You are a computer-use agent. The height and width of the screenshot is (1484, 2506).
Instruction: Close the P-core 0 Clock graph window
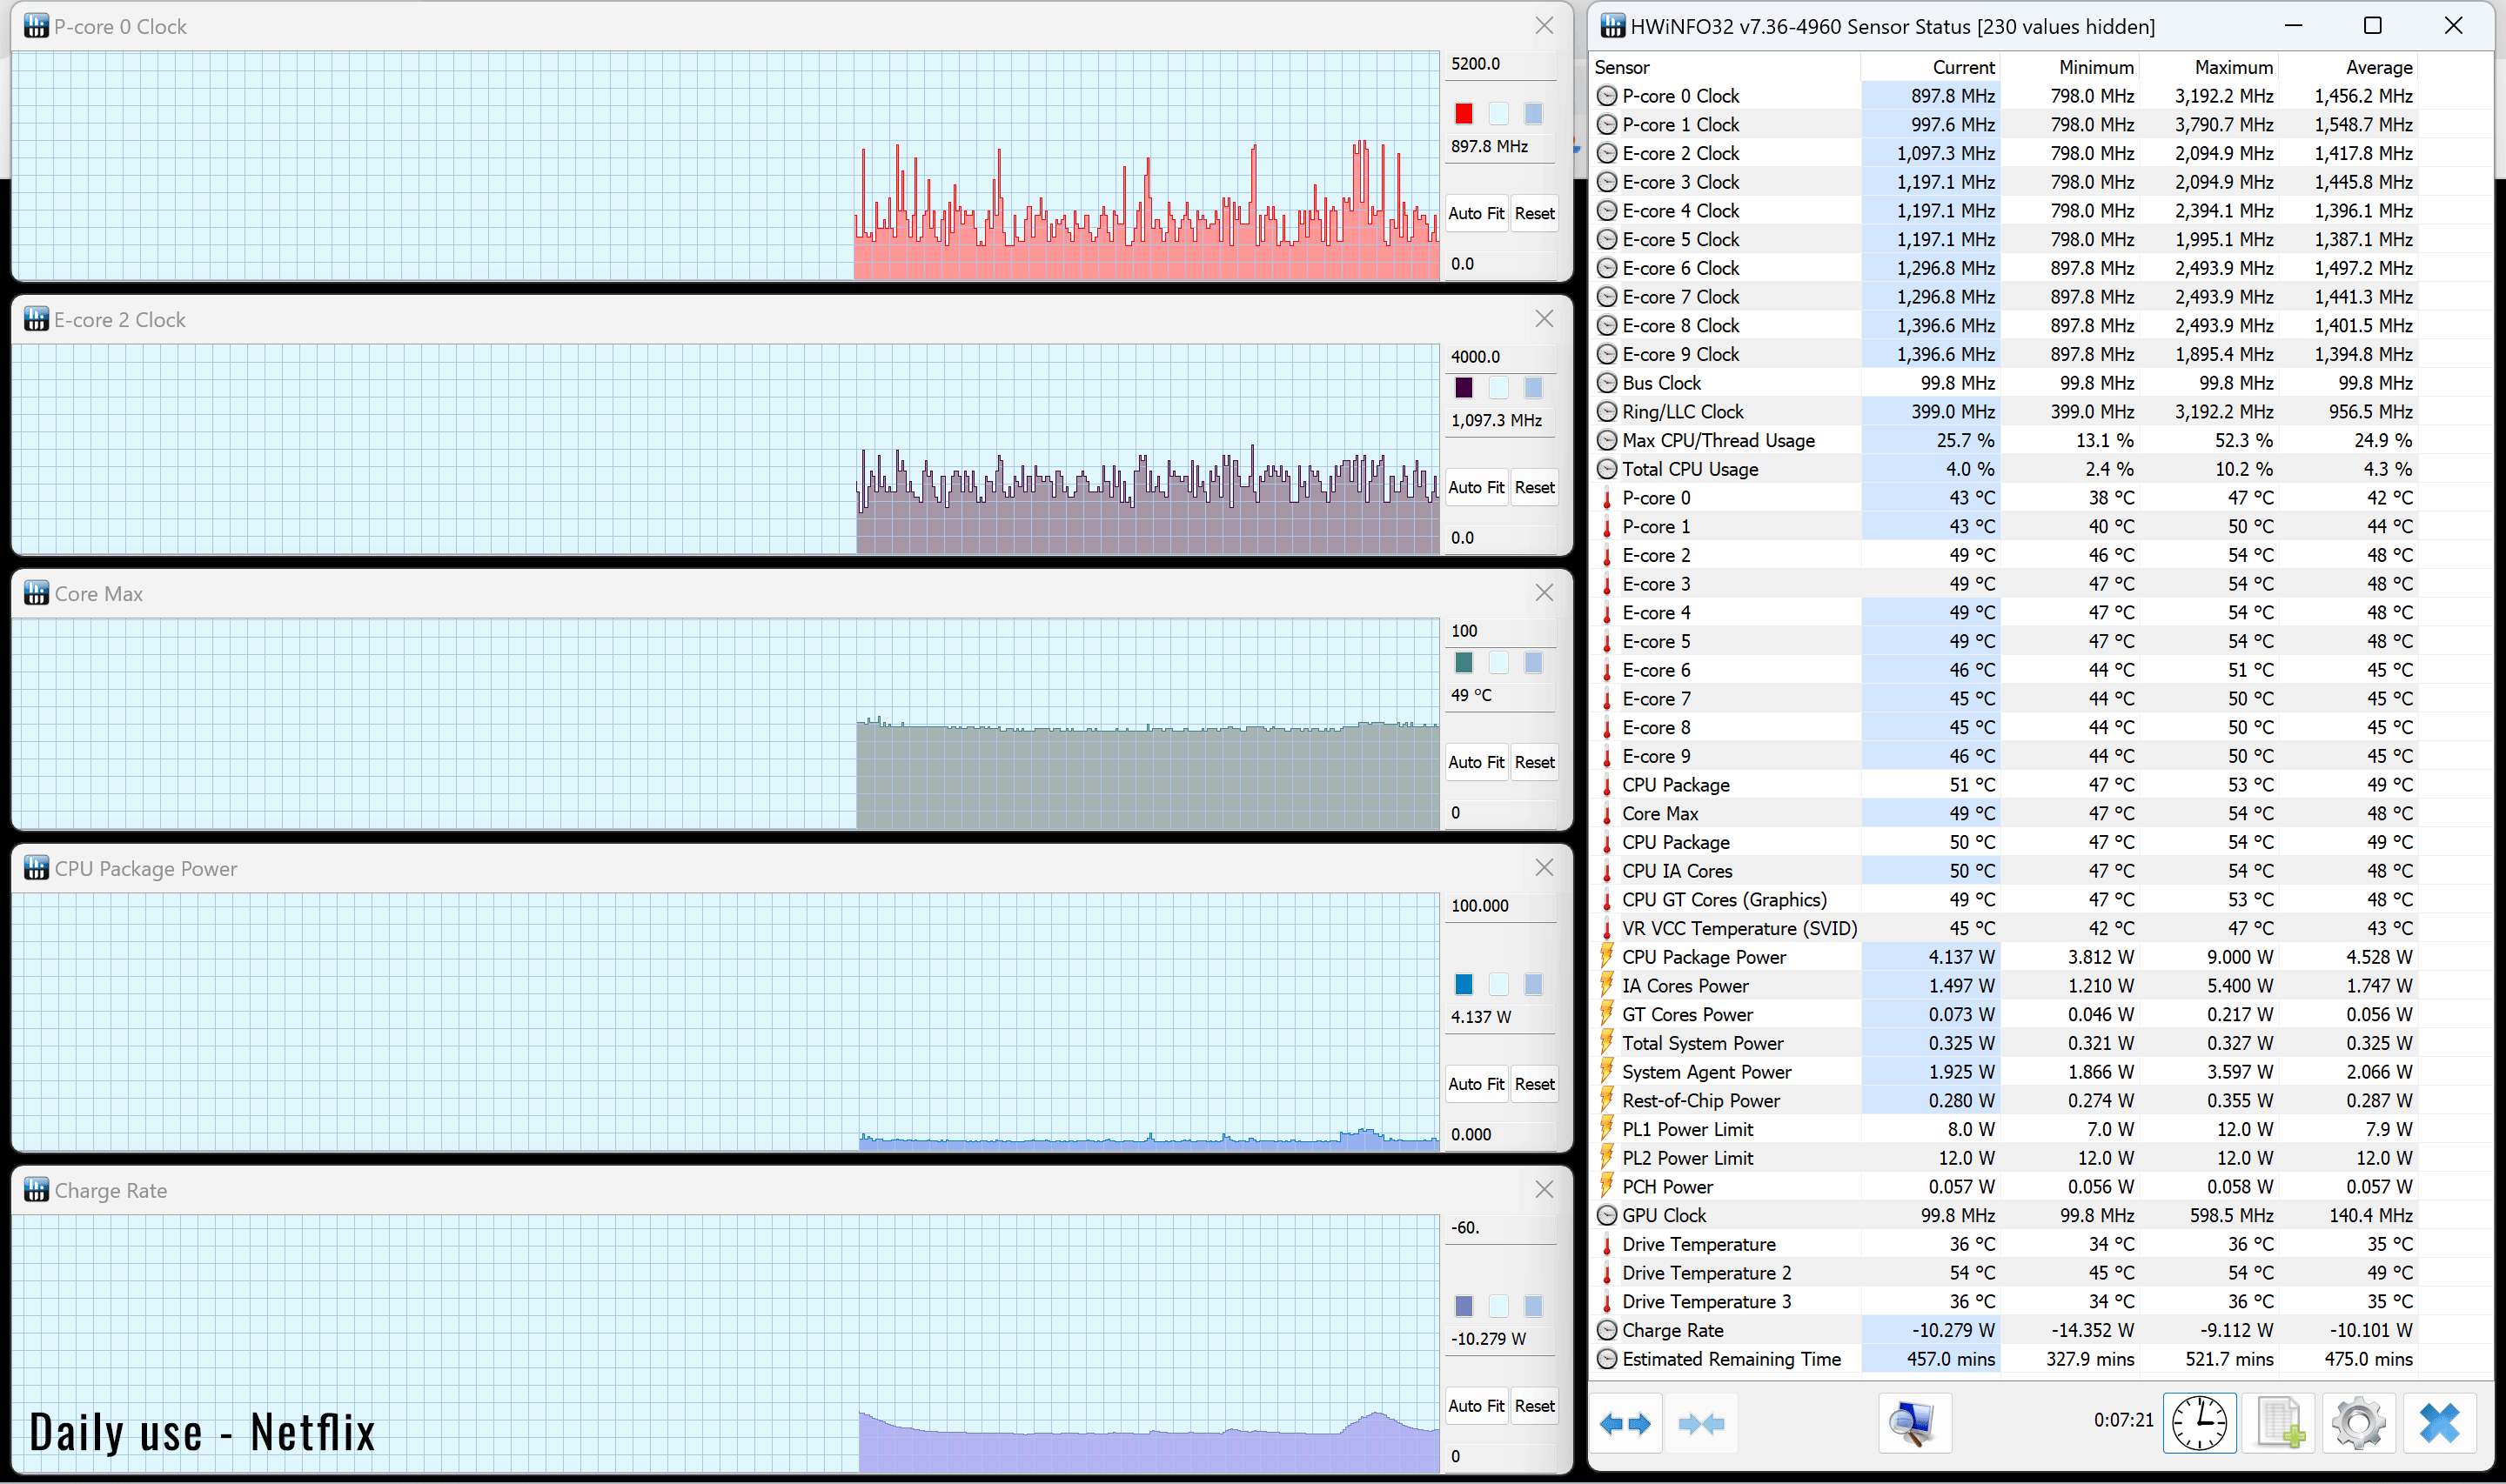[x=1544, y=26]
